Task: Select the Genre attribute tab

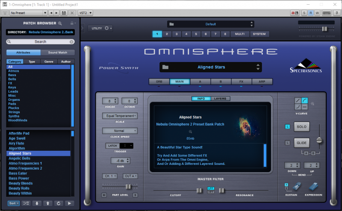Action: point(49,62)
